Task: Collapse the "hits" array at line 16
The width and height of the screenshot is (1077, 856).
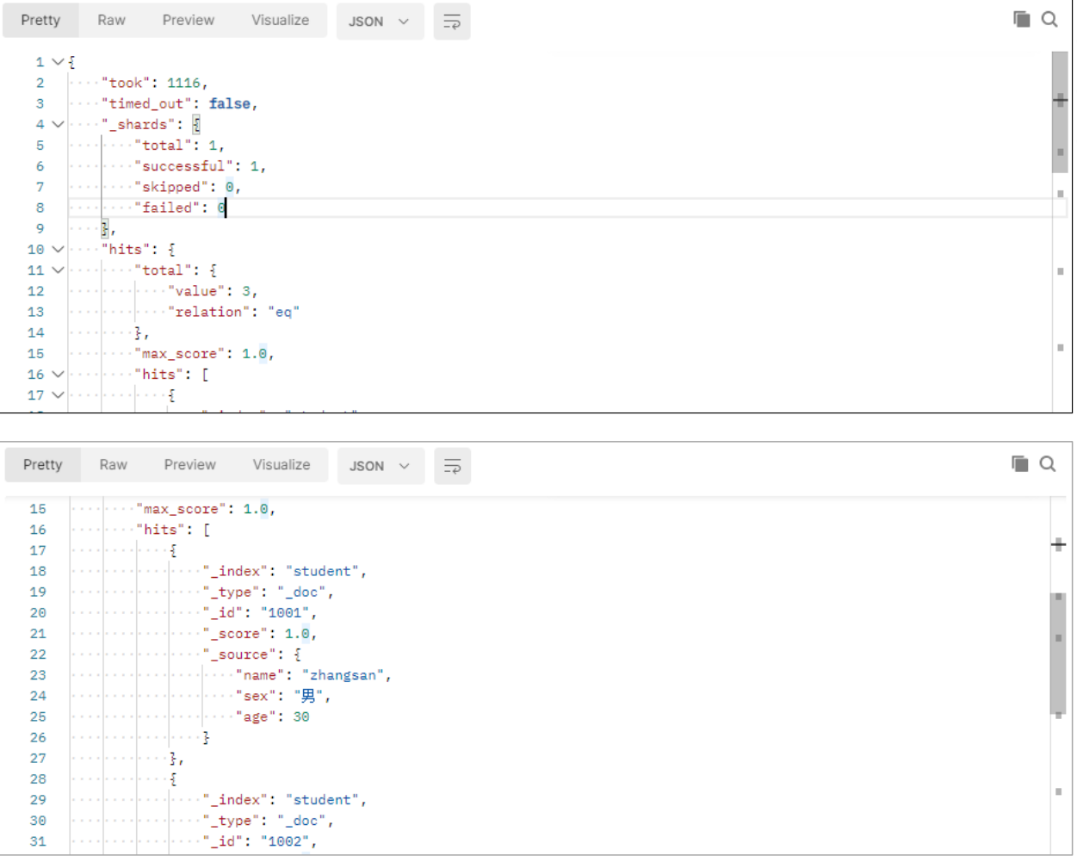Action: click(58, 374)
